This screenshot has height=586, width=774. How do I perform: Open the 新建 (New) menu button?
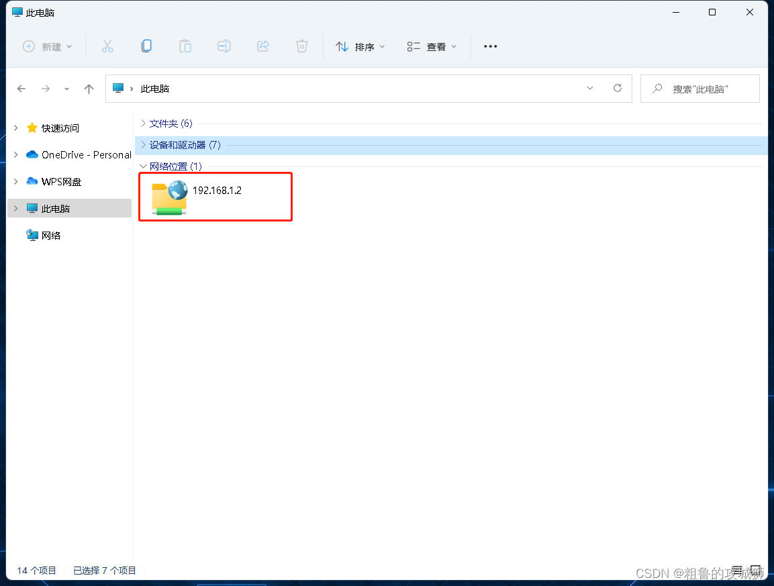point(48,46)
